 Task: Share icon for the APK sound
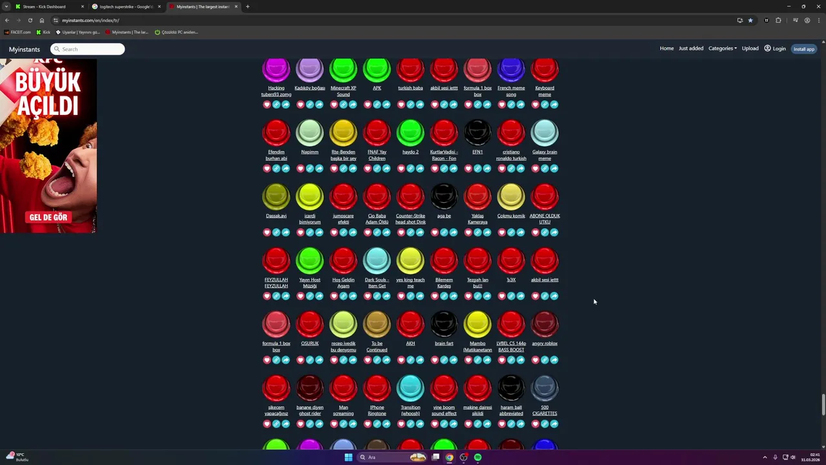pyautogui.click(x=387, y=105)
